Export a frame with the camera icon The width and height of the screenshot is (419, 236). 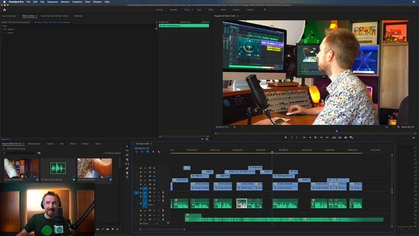[x=346, y=138]
